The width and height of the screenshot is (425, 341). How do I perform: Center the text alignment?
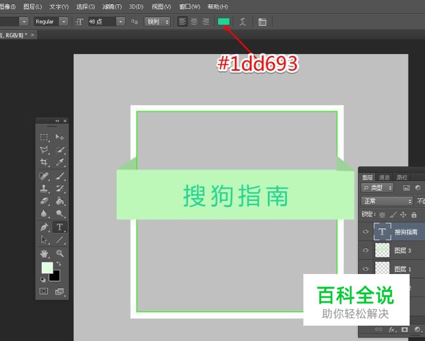(194, 22)
